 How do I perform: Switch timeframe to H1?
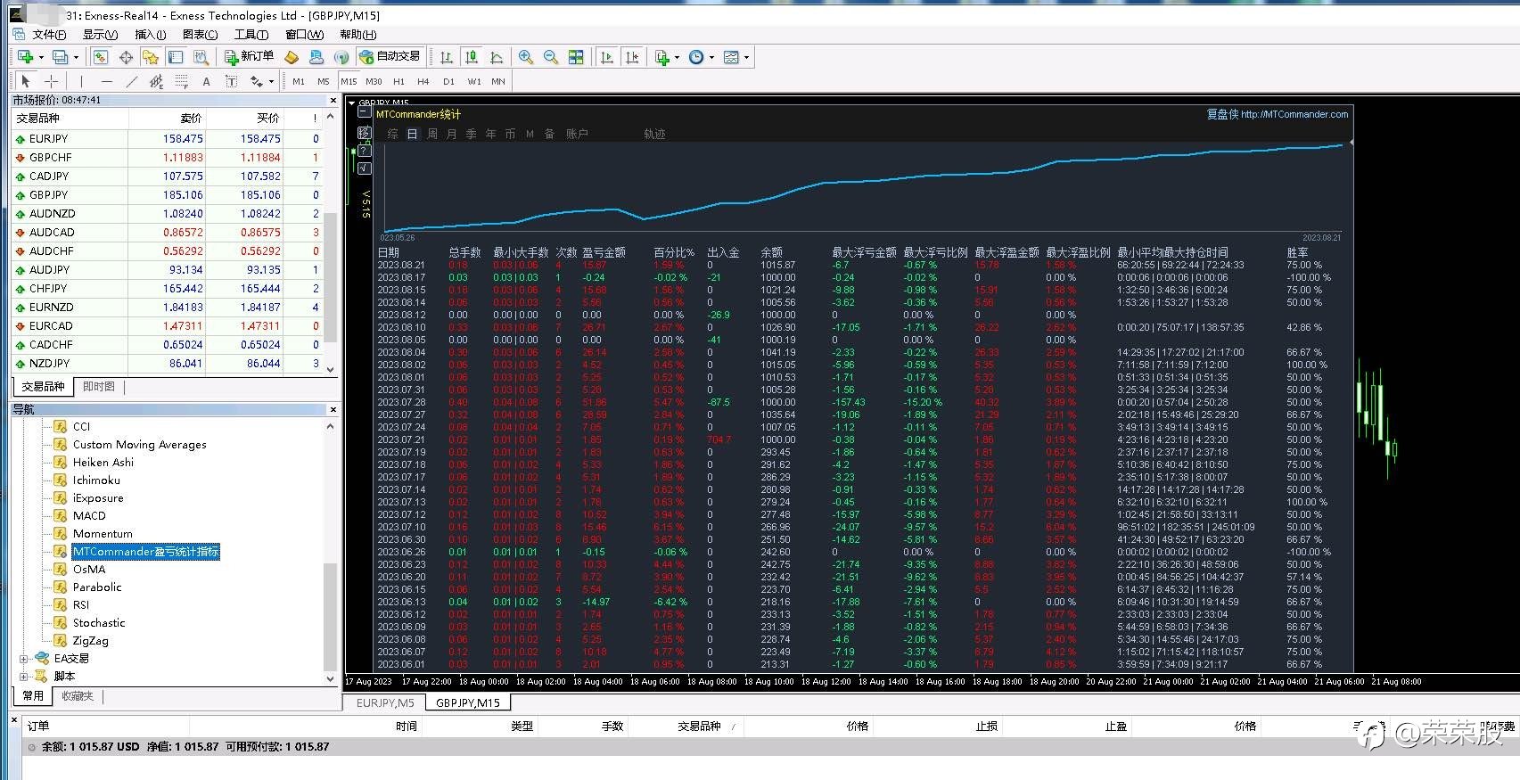[398, 81]
